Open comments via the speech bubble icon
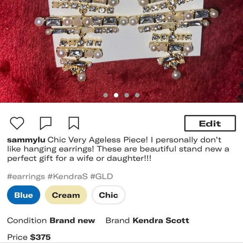This screenshot has width=243, height=243. point(46,123)
